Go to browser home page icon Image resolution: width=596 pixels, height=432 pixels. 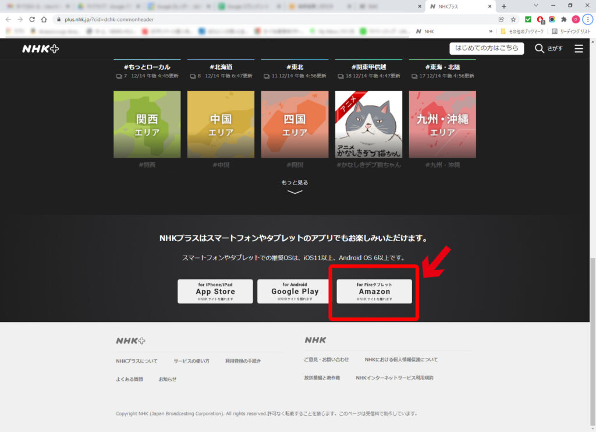tap(44, 19)
